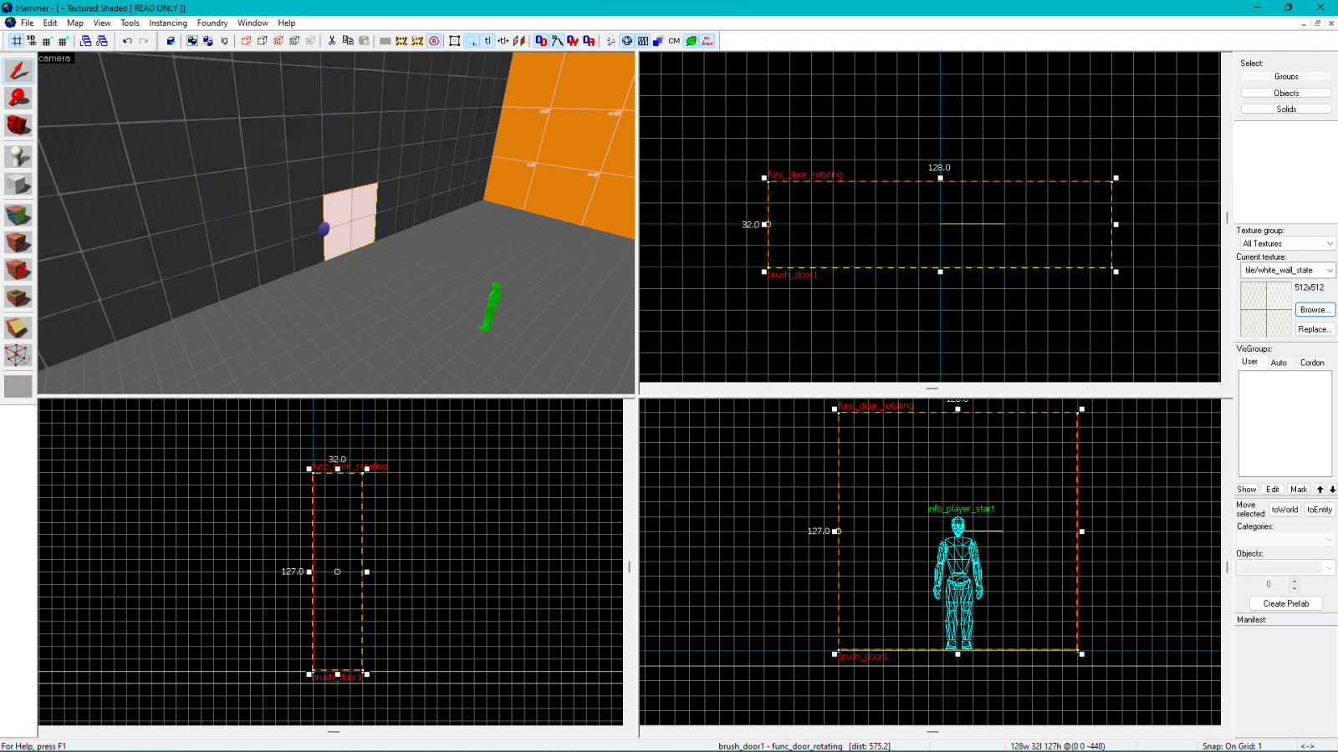This screenshot has height=752, width=1338.
Task: Select the Vertex manipulation tool
Action: [18, 355]
